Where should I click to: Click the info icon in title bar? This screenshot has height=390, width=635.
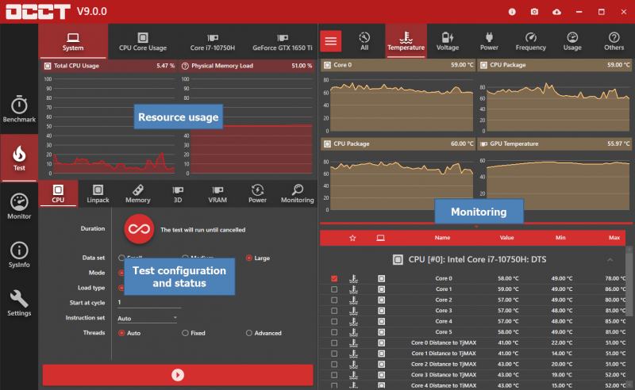pos(512,12)
